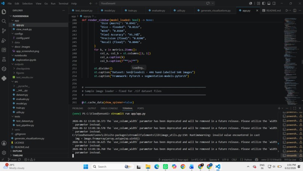Open exploration.ipynb notebook file
This screenshot has height=171, width=303.
(26, 60)
